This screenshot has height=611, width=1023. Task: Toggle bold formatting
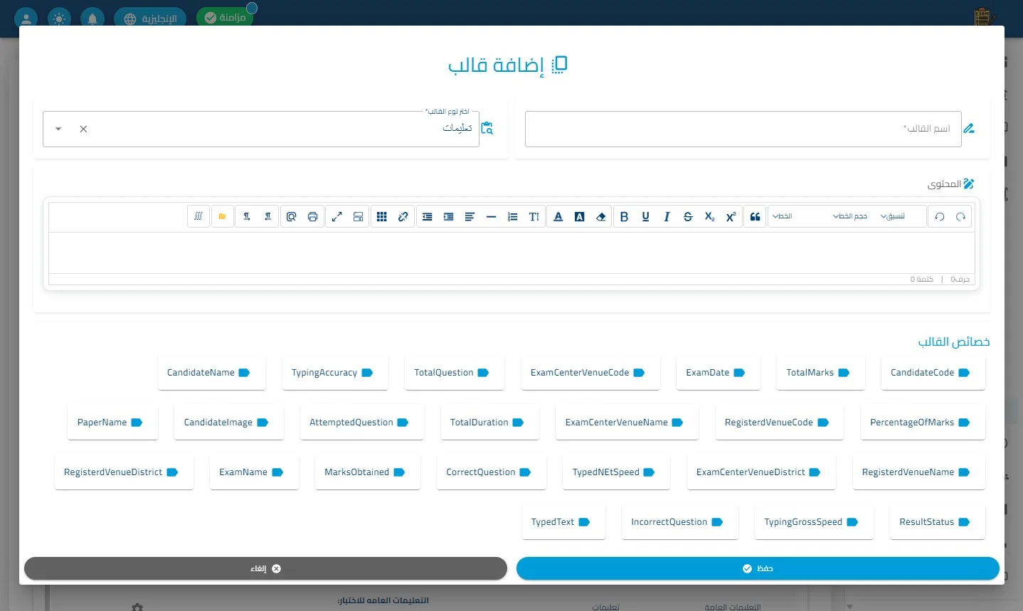click(624, 216)
